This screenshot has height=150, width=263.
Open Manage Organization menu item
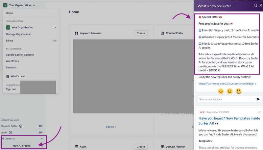click(19, 34)
